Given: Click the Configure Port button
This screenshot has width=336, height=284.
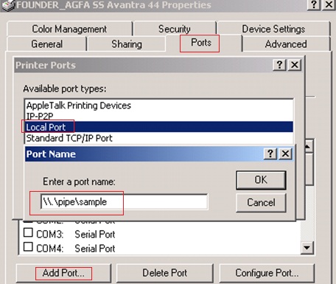Looking at the screenshot, I should point(267,273).
